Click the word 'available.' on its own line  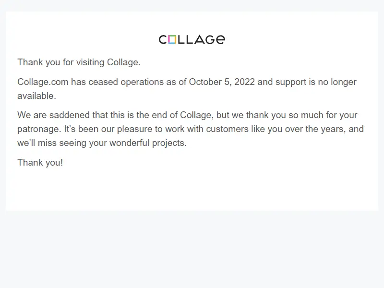37,96
